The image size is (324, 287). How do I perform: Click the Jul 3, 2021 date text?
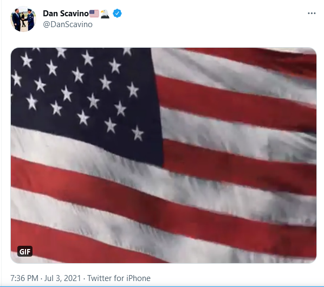[62, 278]
